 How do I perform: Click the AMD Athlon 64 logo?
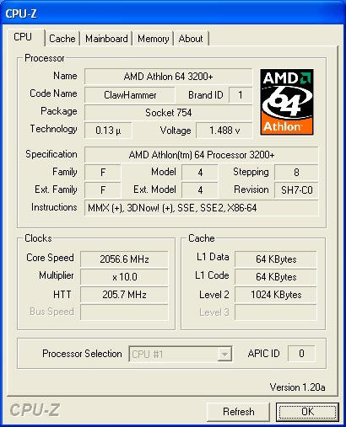pyautogui.click(x=287, y=102)
